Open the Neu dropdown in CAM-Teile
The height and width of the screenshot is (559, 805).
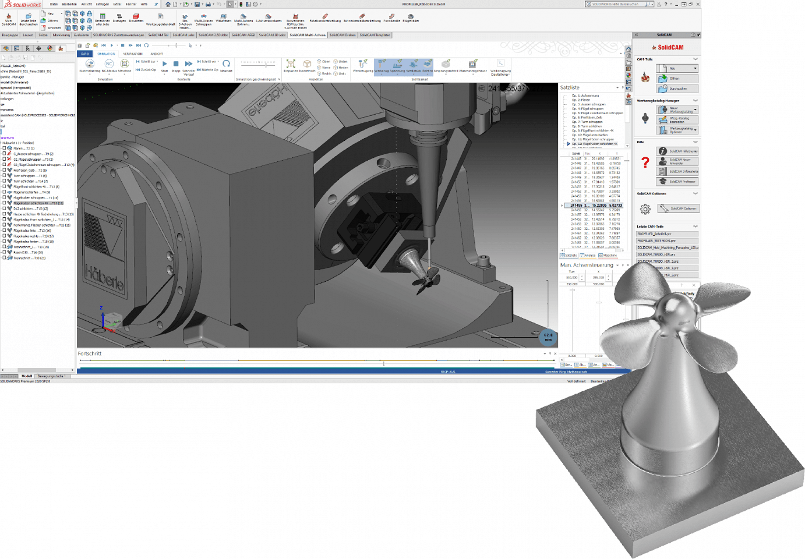pos(695,69)
